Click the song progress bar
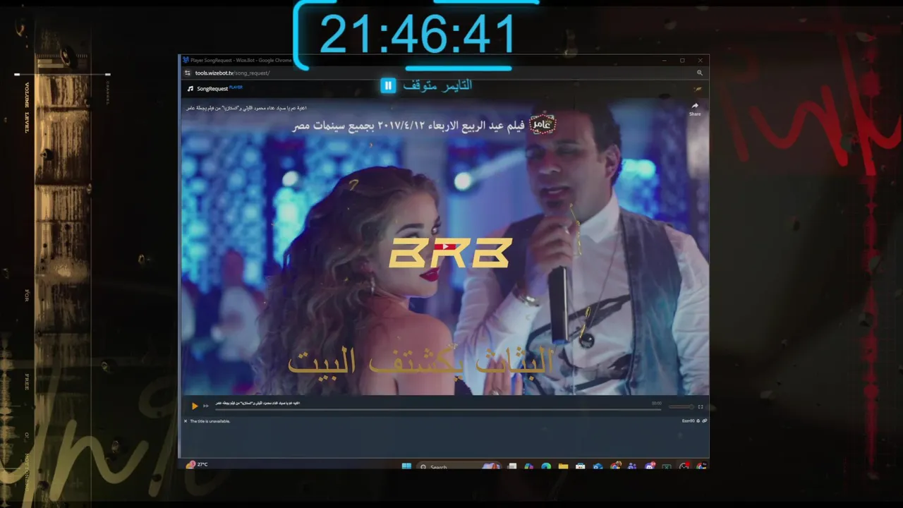The width and height of the screenshot is (903, 508). click(438, 408)
